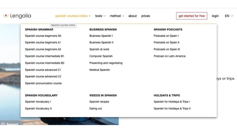Click the Lengalia logo
The height and width of the screenshot is (133, 237).
(x=17, y=16)
